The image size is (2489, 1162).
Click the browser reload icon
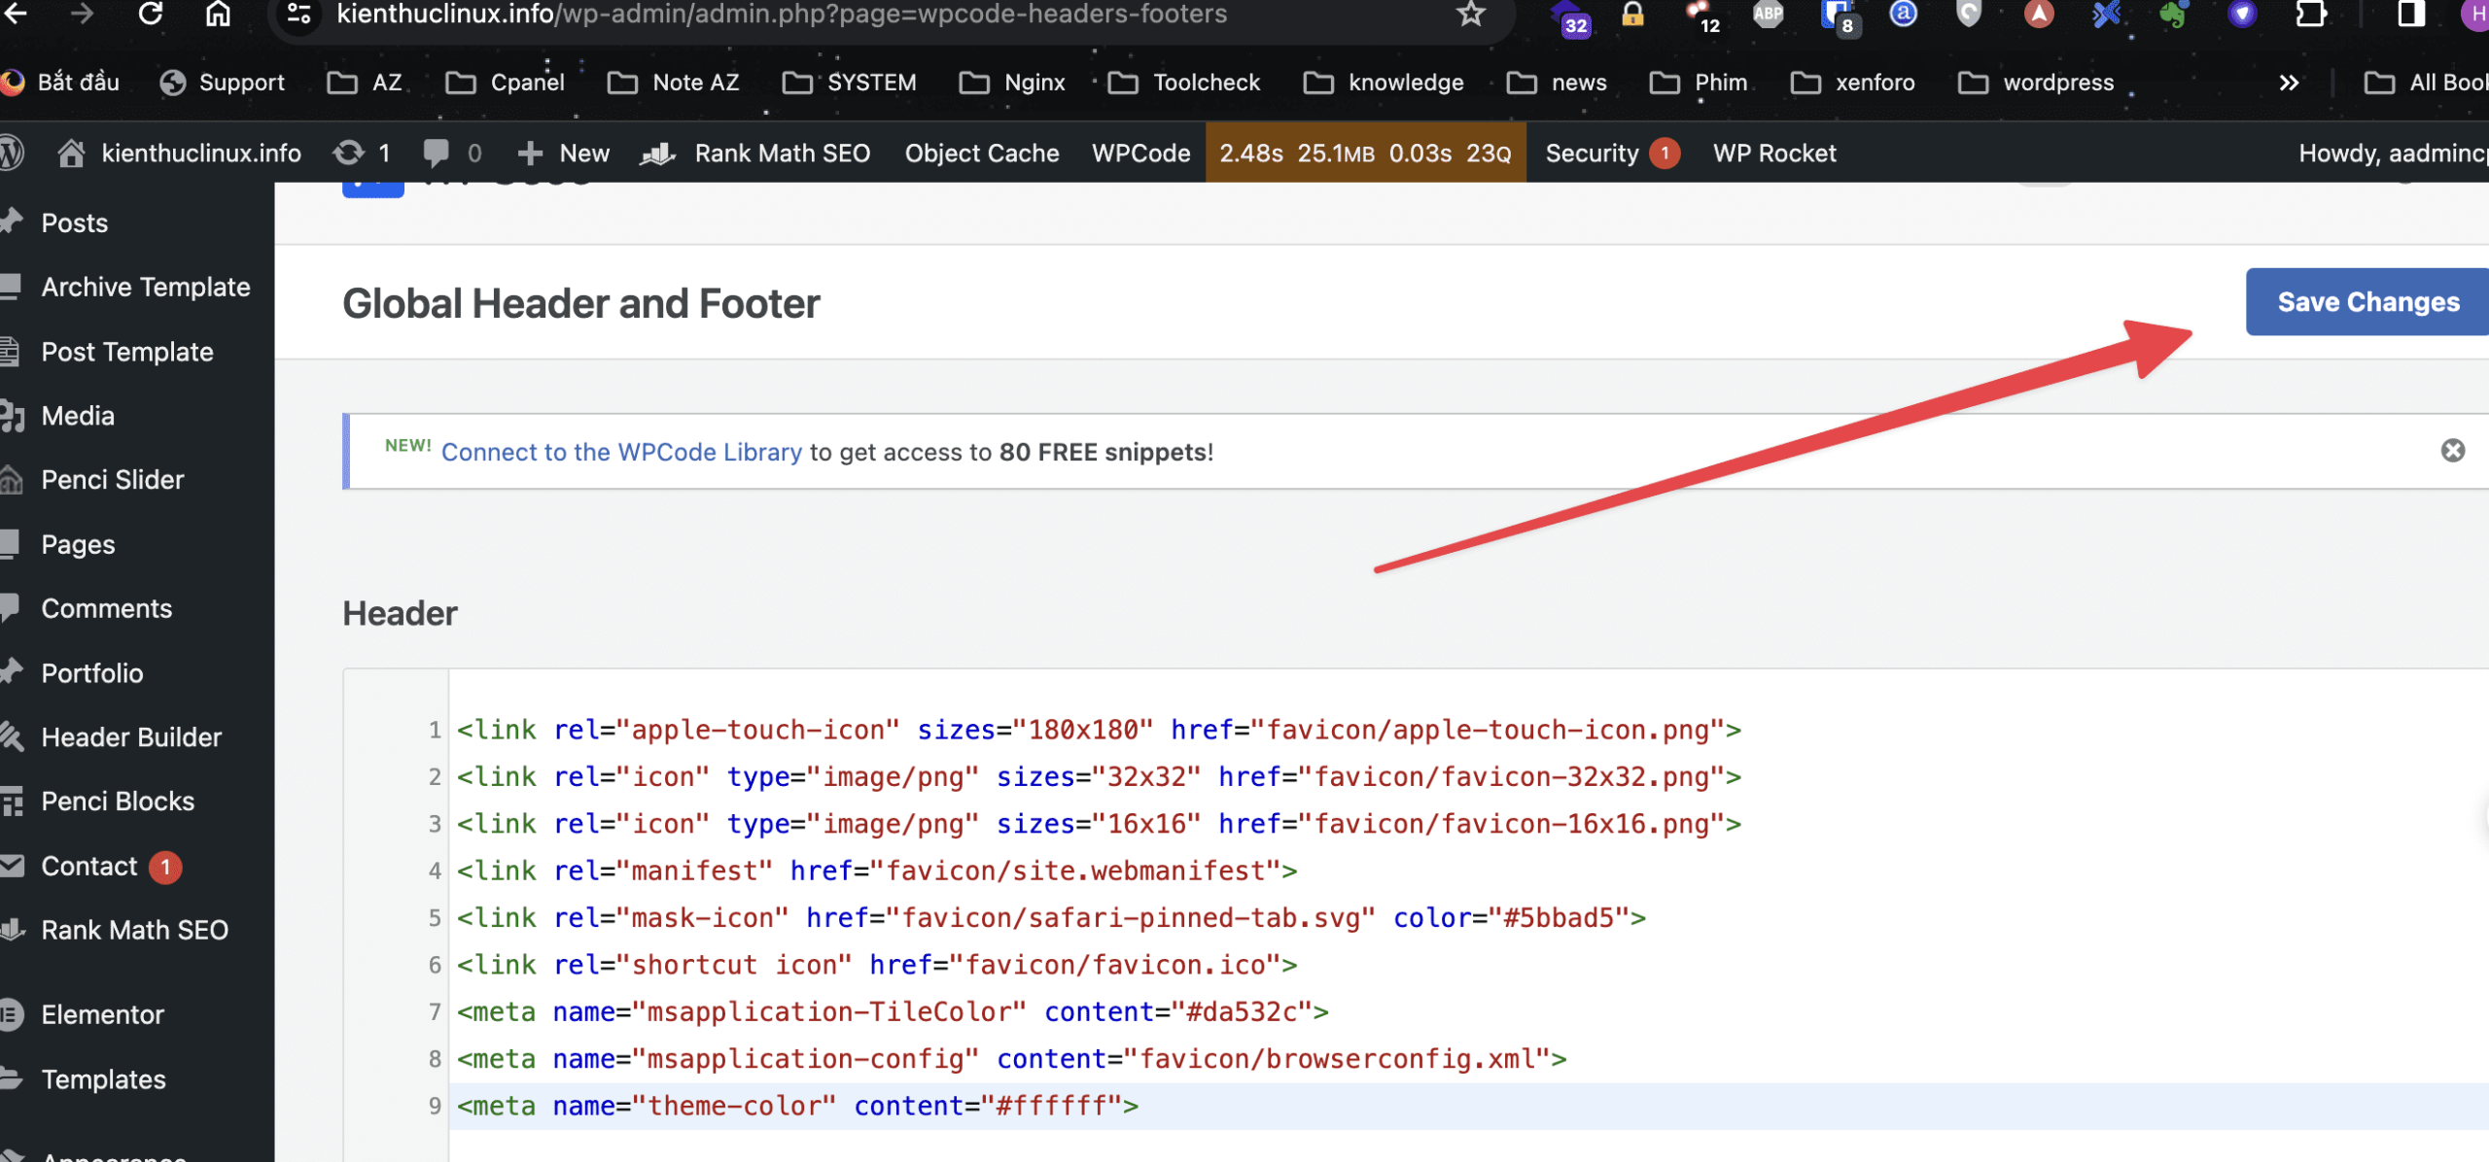pyautogui.click(x=150, y=15)
